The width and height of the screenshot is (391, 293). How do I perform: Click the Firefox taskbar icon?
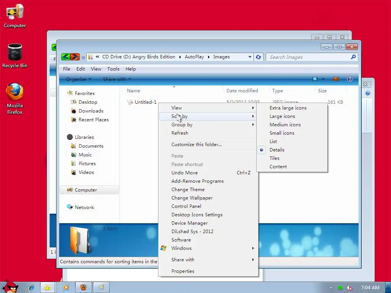[84, 287]
